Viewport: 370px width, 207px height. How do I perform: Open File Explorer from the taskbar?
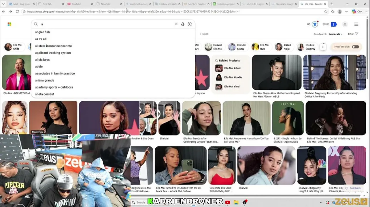click(236, 202)
